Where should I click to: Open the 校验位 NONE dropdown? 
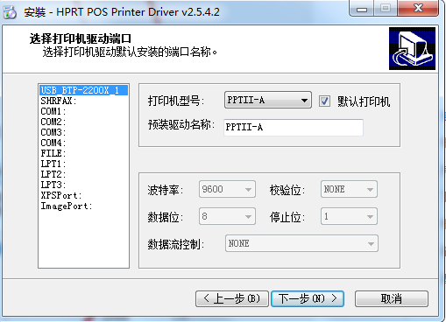pos(349,189)
